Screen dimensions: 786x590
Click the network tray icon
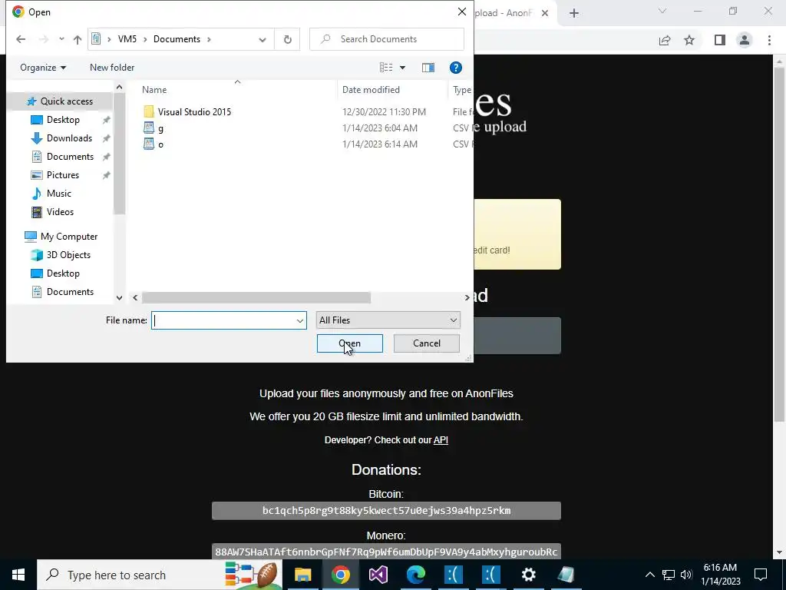[669, 575]
